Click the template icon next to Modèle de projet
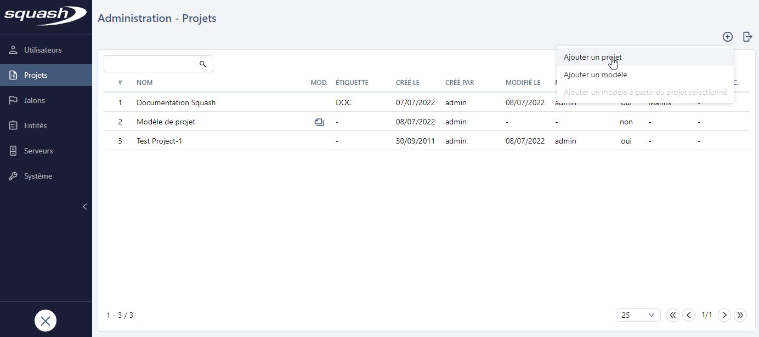Viewport: 759px width, 337px height. pyautogui.click(x=319, y=122)
